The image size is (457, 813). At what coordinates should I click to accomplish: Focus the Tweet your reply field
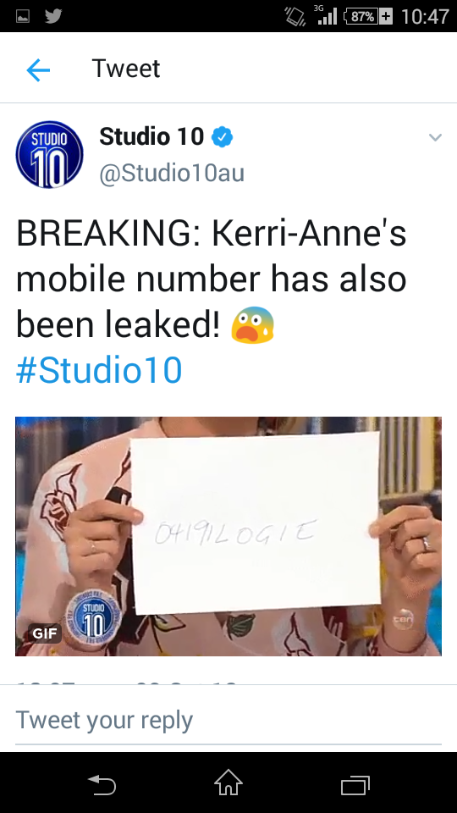pos(228,721)
